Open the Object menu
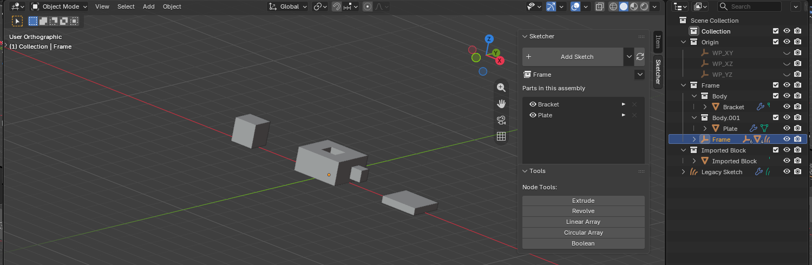 coord(172,6)
